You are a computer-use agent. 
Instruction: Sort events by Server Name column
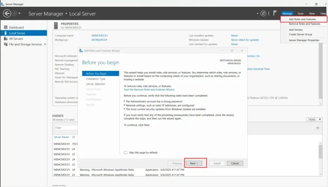(x=61, y=137)
